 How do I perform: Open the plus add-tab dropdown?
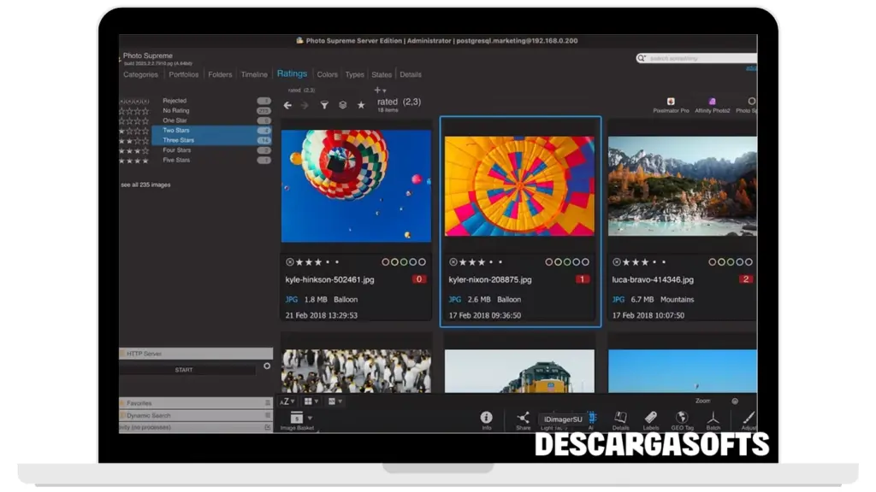[x=379, y=90]
